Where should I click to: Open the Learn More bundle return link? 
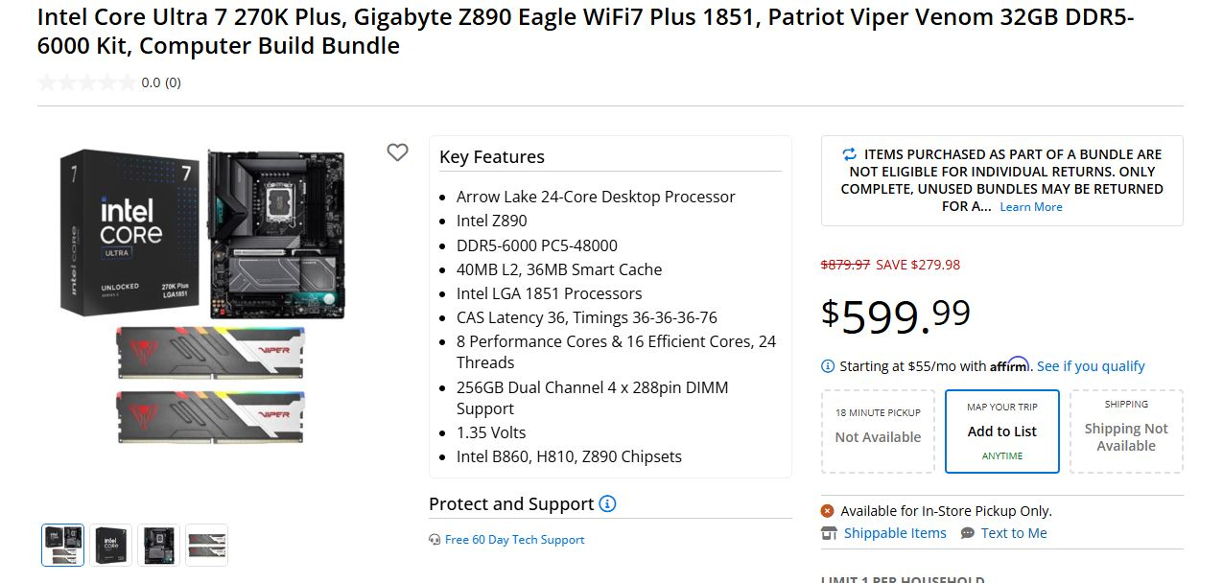(x=1031, y=207)
